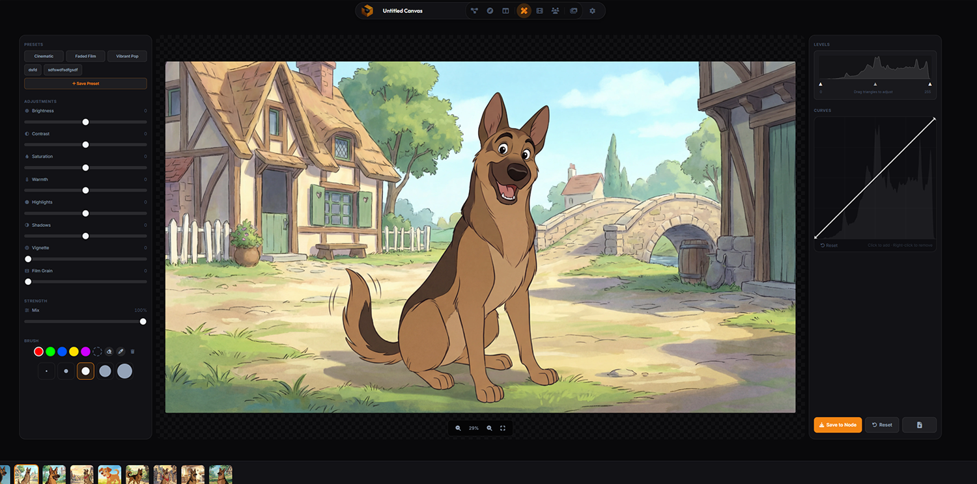Select the compass browse icon in top toolbar

pyautogui.click(x=490, y=10)
